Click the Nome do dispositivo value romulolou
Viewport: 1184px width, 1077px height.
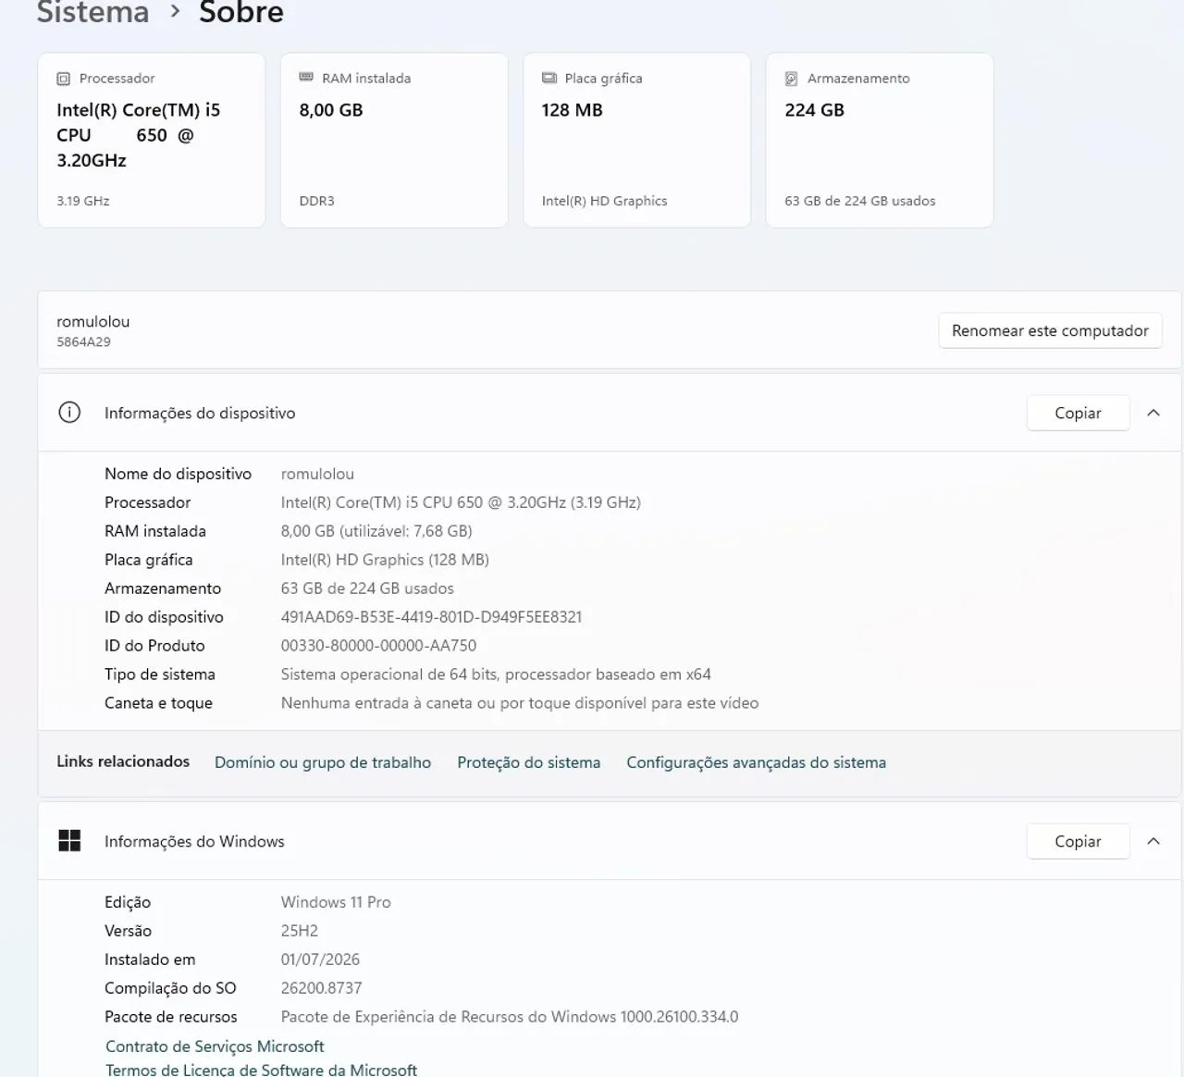317,474
